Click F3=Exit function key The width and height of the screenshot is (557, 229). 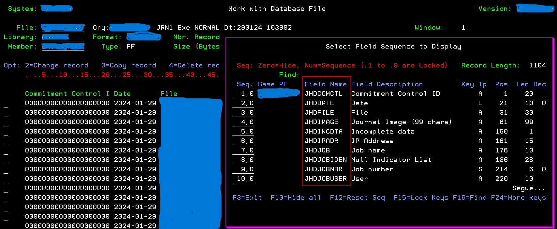[x=247, y=198]
